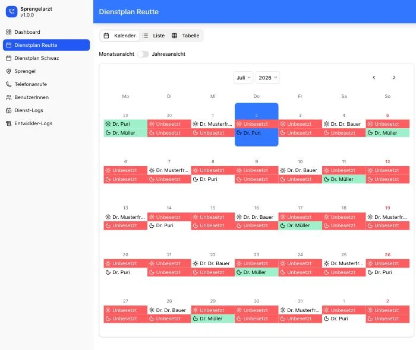Open Dashboard via its grid icon

[x=9, y=32]
